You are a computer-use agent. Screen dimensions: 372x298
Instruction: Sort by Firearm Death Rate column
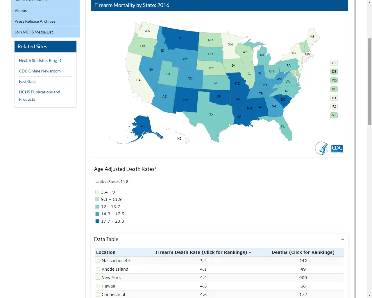click(x=201, y=252)
